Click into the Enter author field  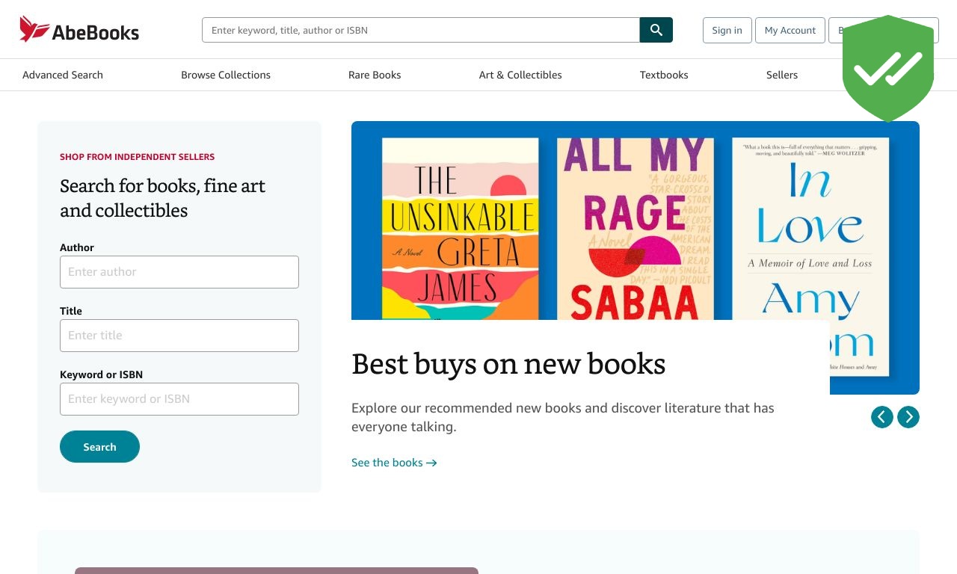click(179, 272)
